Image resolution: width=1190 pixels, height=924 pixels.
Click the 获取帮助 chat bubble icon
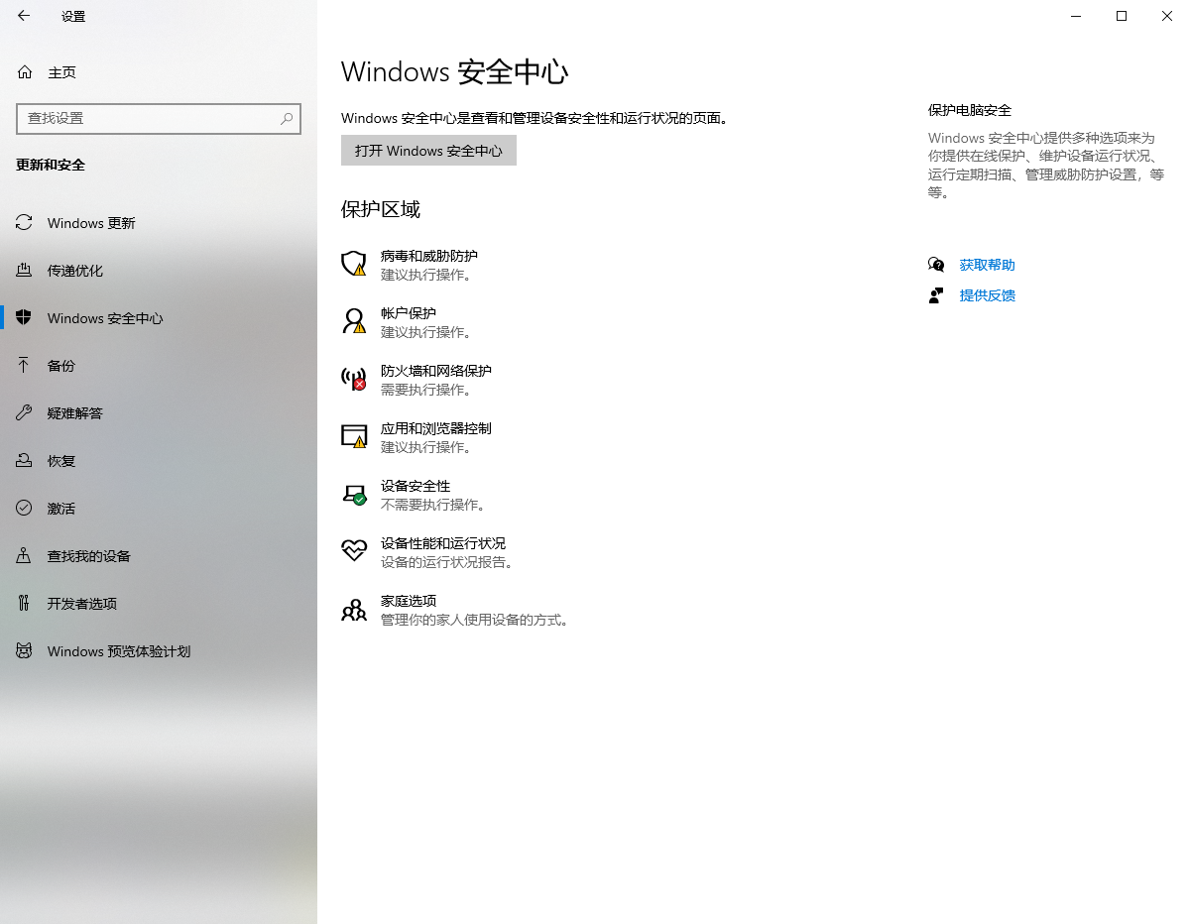click(x=936, y=265)
